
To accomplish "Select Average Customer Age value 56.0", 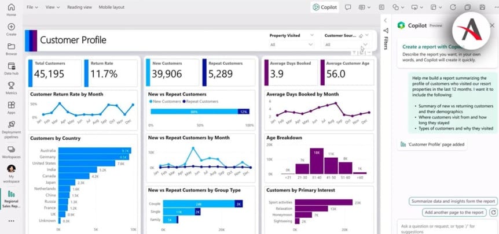I will (x=335, y=75).
